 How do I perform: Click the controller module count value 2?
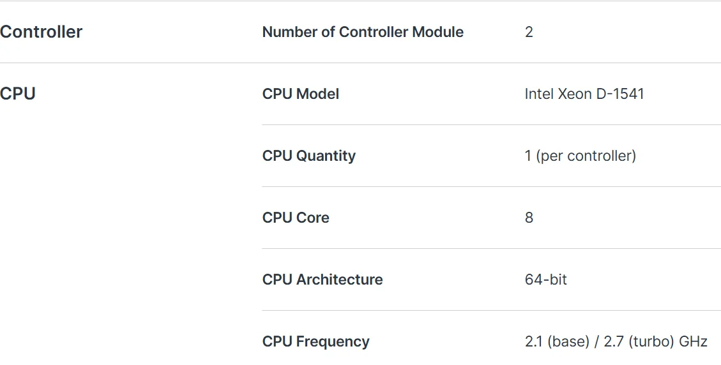(x=529, y=32)
